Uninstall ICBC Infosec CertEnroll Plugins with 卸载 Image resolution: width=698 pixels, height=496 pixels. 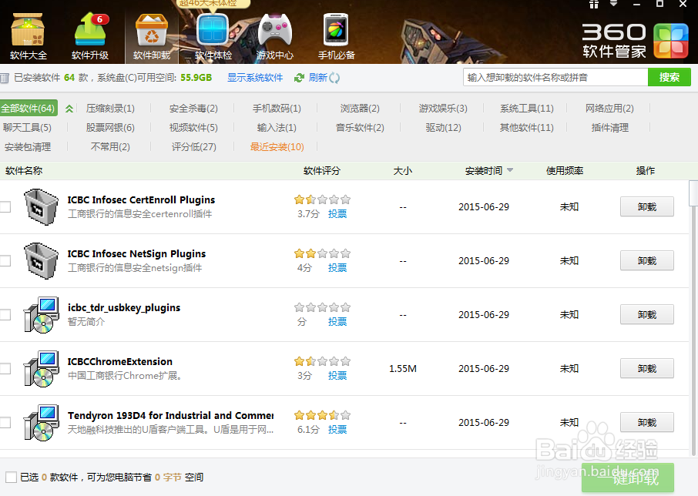tap(647, 207)
